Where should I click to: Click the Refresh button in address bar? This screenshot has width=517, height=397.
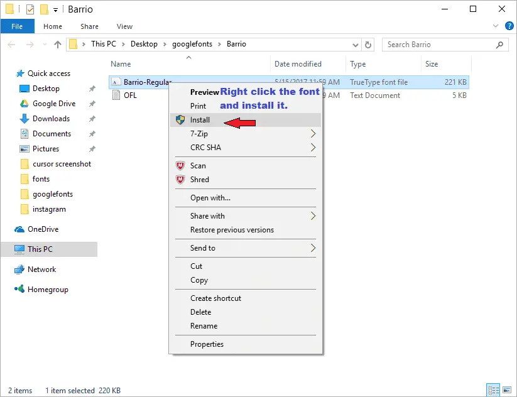(368, 45)
